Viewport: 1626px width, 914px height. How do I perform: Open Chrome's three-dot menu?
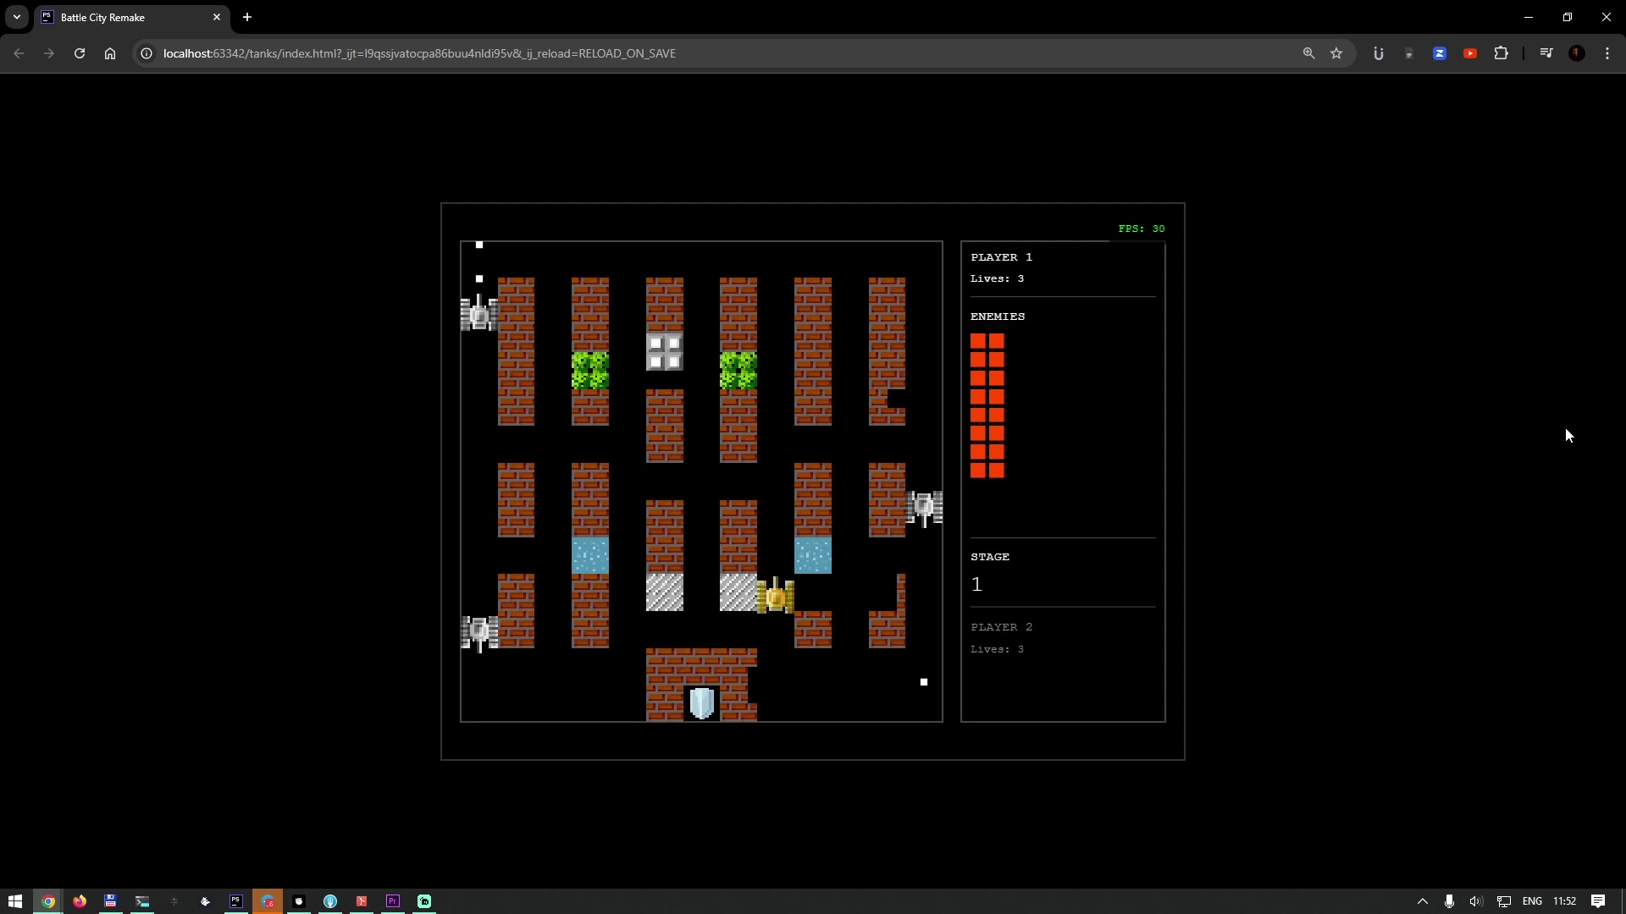[1607, 53]
